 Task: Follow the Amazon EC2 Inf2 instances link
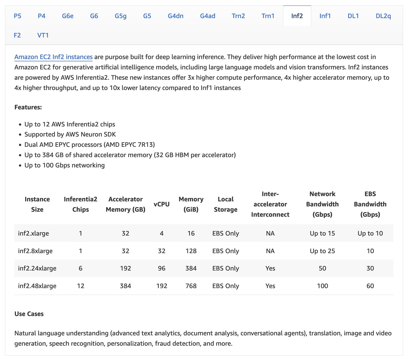(x=54, y=57)
